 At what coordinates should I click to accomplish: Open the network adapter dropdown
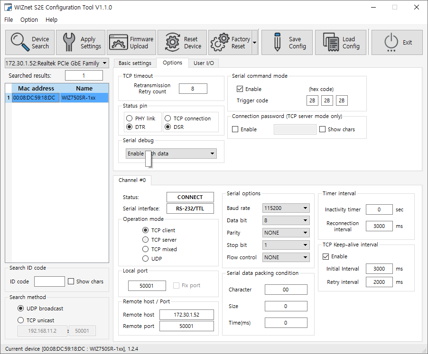point(57,63)
